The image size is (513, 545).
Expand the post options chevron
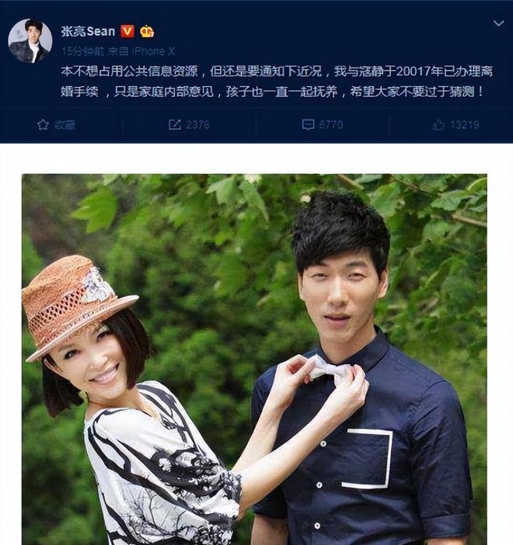(x=499, y=23)
